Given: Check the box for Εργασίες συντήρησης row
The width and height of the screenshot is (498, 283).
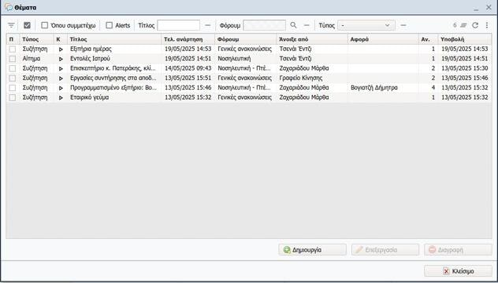Looking at the screenshot, I should pyautogui.click(x=13, y=78).
